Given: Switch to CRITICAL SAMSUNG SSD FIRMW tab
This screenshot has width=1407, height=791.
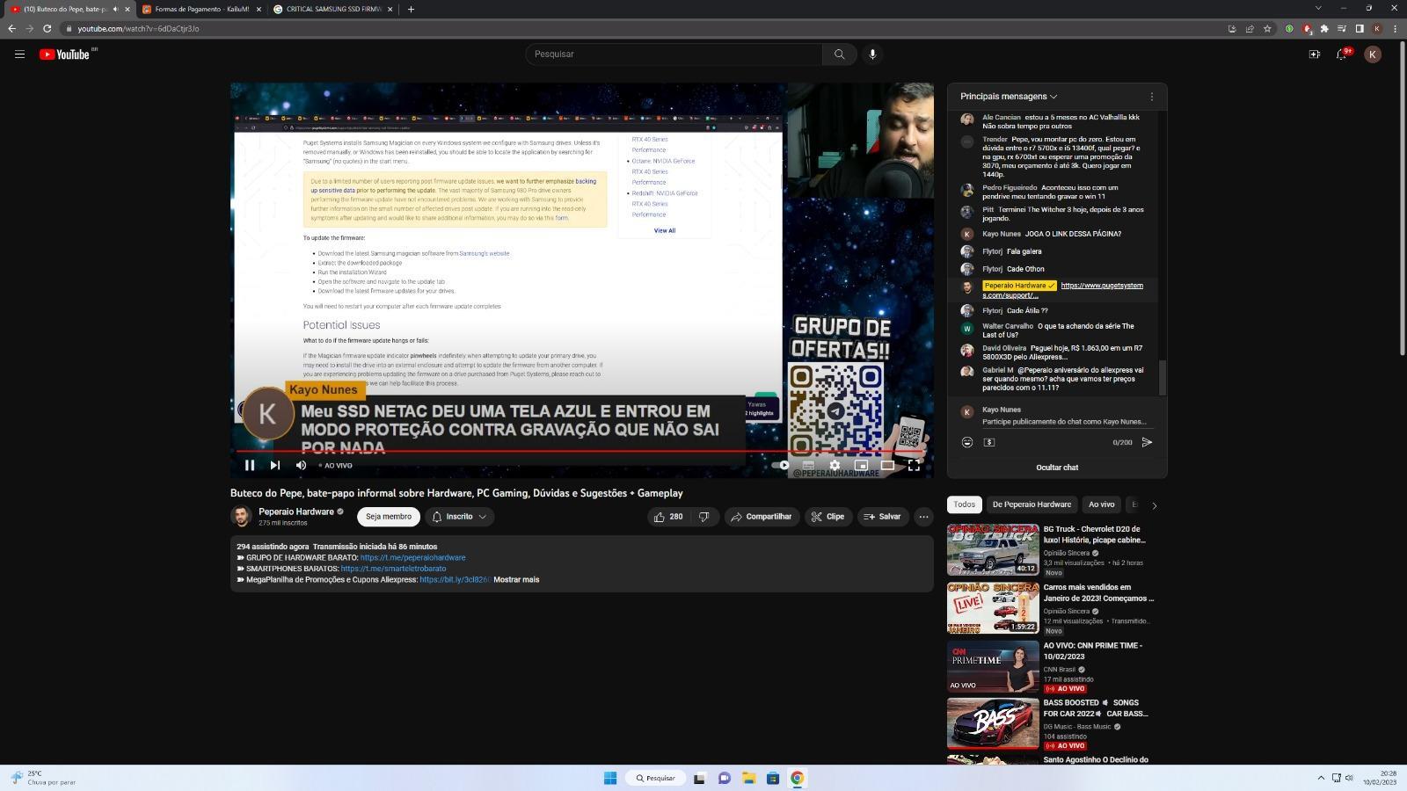Looking at the screenshot, I should (x=334, y=9).
